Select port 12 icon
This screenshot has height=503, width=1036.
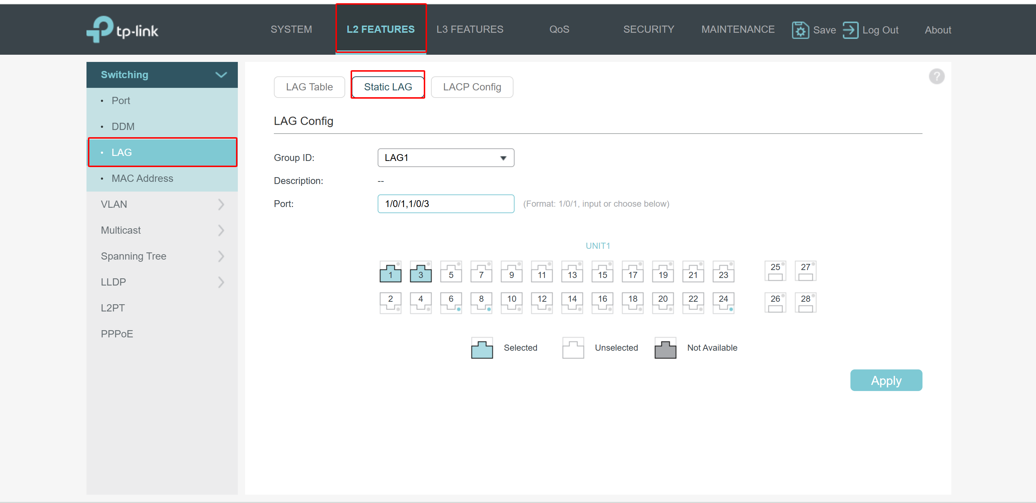pyautogui.click(x=542, y=303)
